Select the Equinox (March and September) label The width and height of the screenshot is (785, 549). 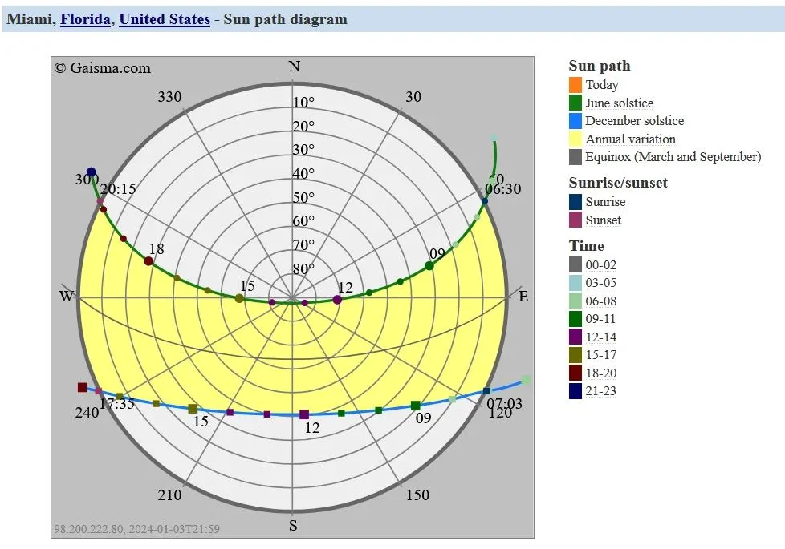[x=673, y=157]
